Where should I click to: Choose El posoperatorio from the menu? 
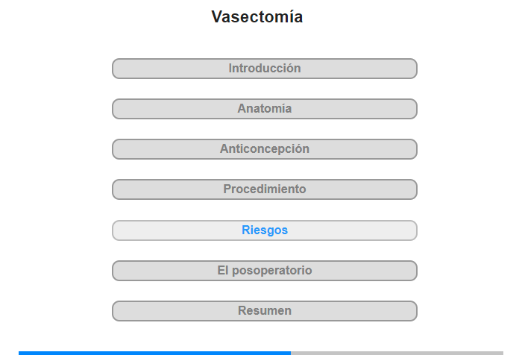tap(265, 271)
